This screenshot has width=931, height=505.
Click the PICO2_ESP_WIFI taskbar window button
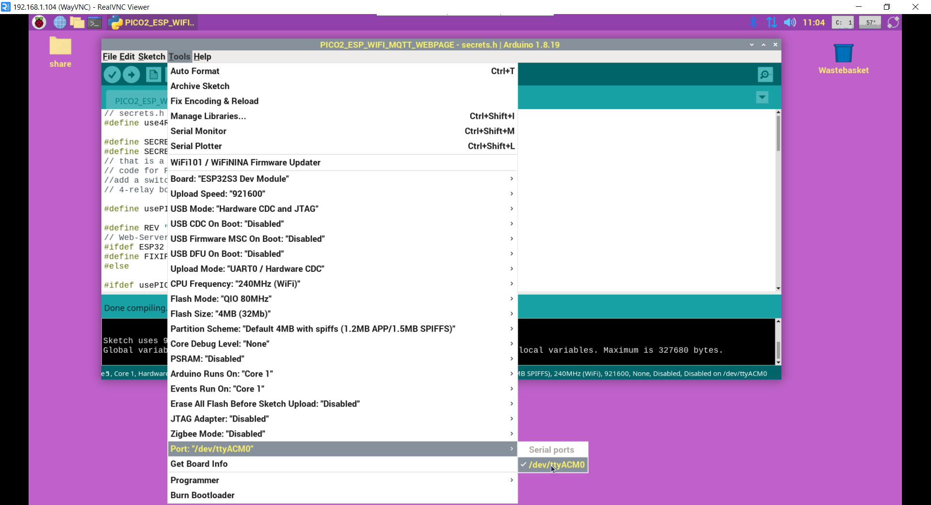pyautogui.click(x=152, y=22)
